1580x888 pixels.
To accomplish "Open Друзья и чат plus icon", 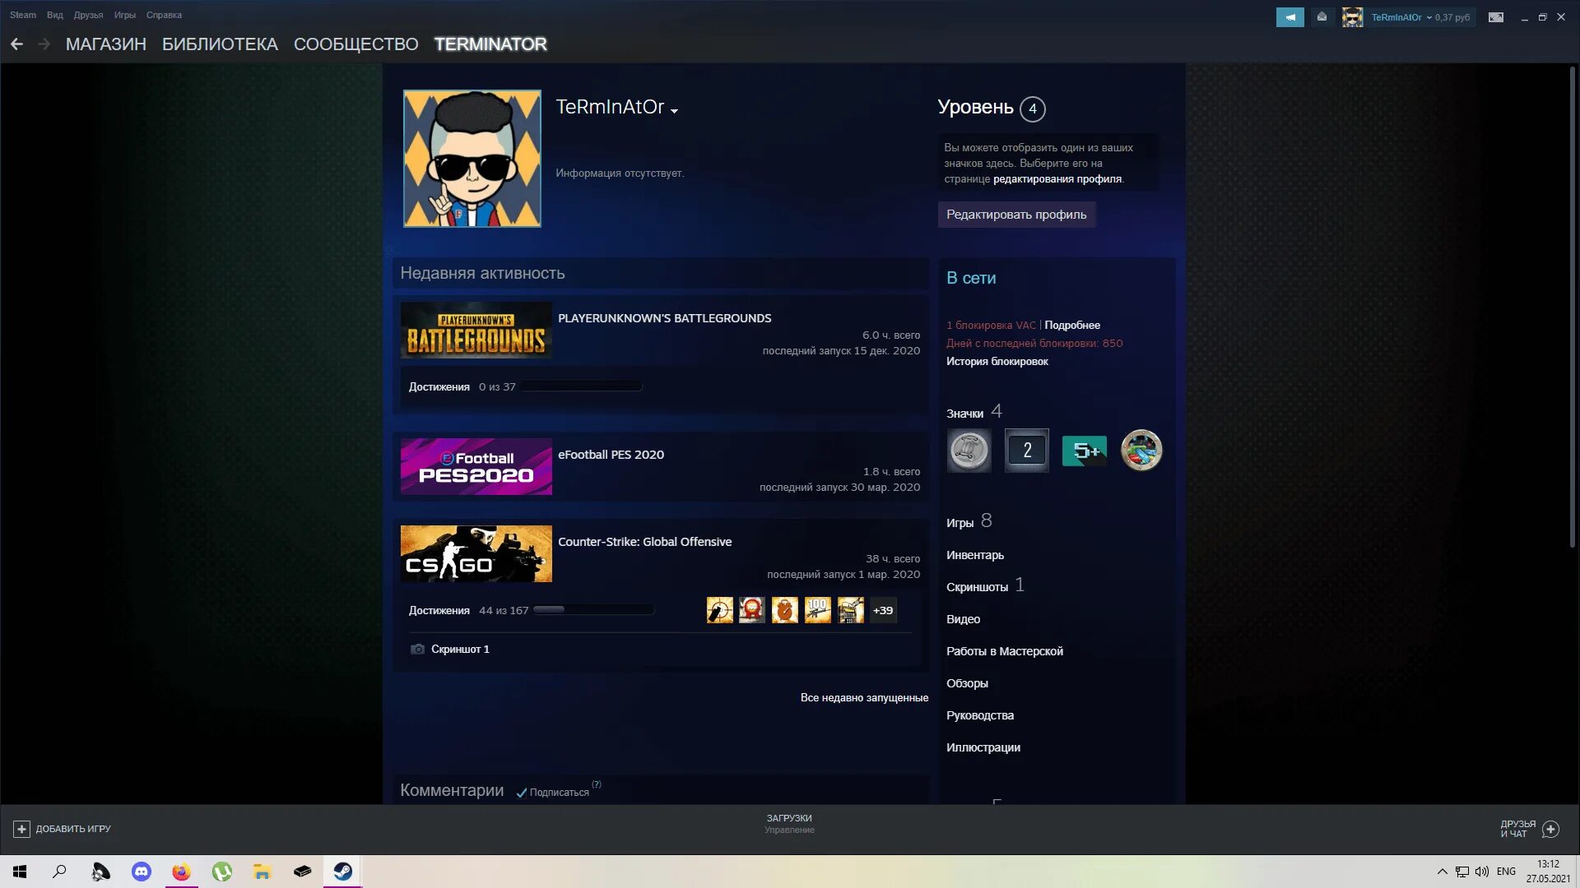I will (1550, 829).
